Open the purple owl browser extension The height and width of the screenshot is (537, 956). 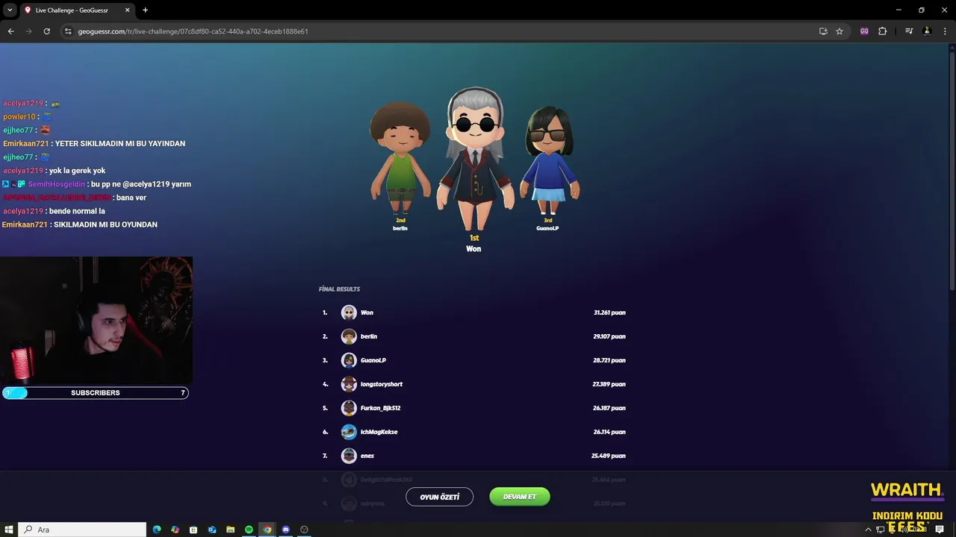coord(864,31)
